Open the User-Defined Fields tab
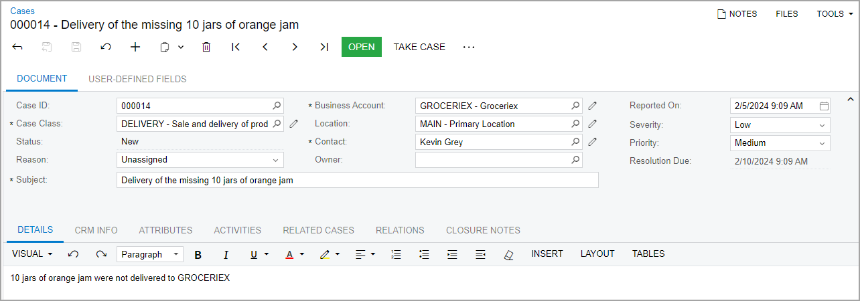The width and height of the screenshot is (860, 301). tap(137, 79)
